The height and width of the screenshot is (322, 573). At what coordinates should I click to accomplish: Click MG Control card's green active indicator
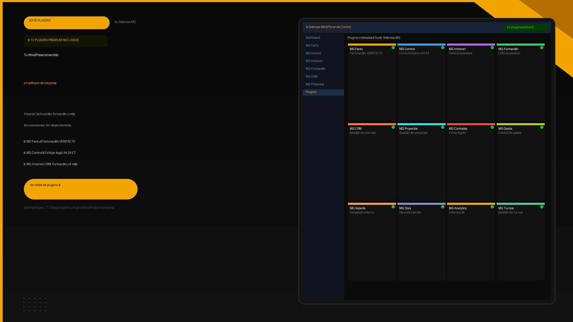(443, 48)
